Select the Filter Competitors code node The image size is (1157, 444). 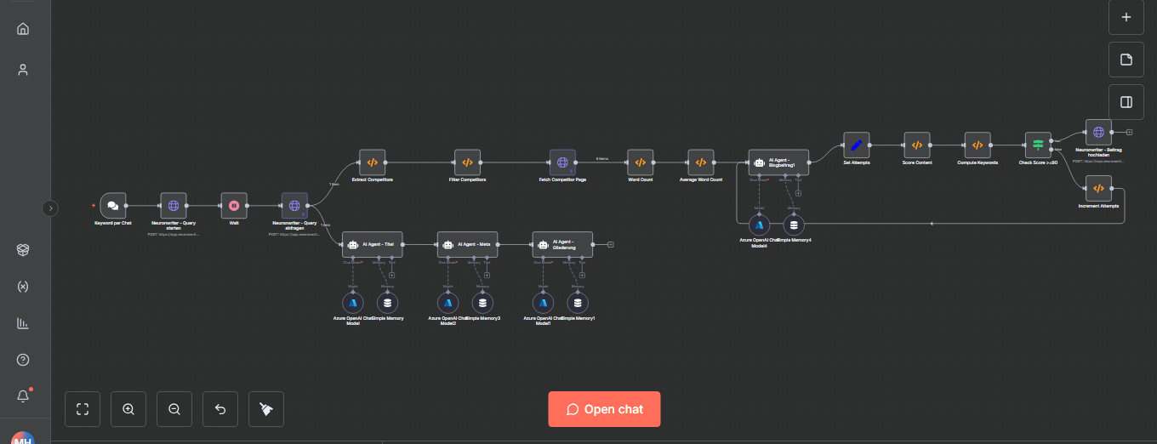pyautogui.click(x=466, y=162)
